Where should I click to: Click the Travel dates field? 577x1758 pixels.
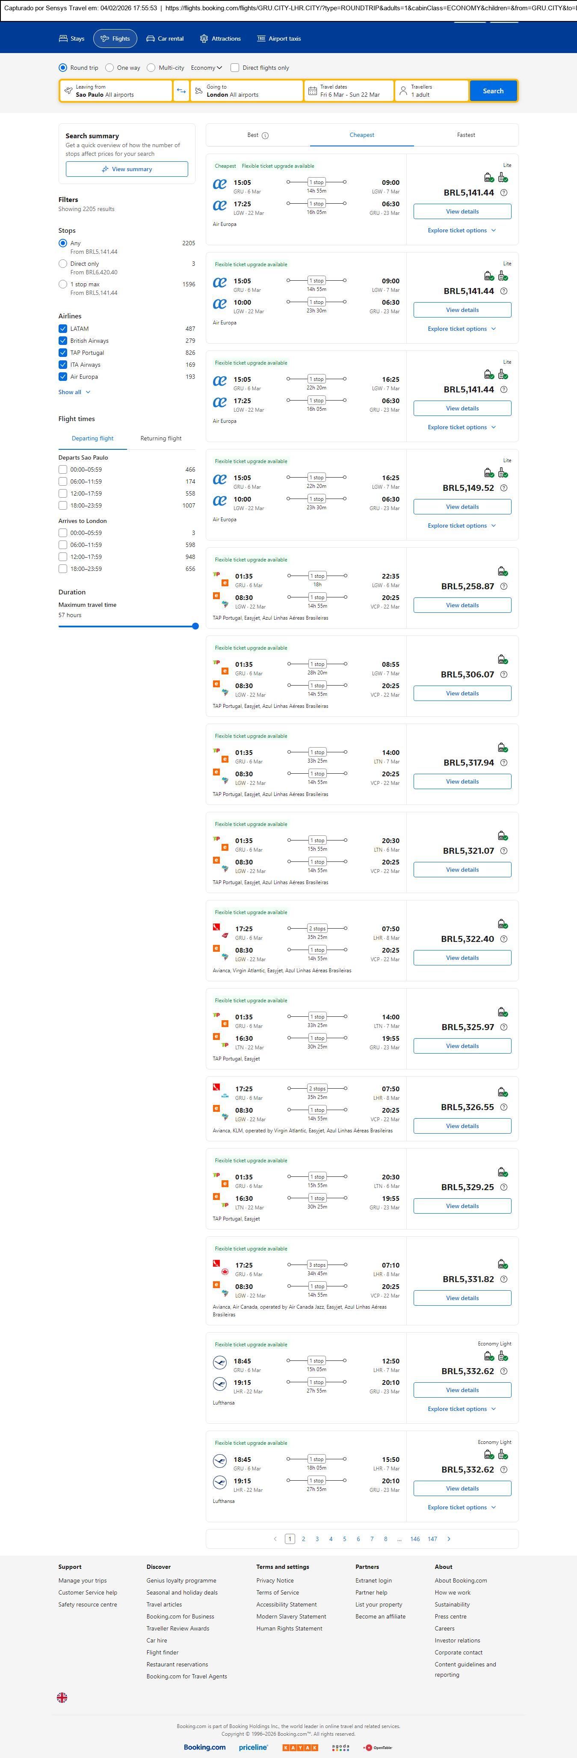(x=349, y=91)
